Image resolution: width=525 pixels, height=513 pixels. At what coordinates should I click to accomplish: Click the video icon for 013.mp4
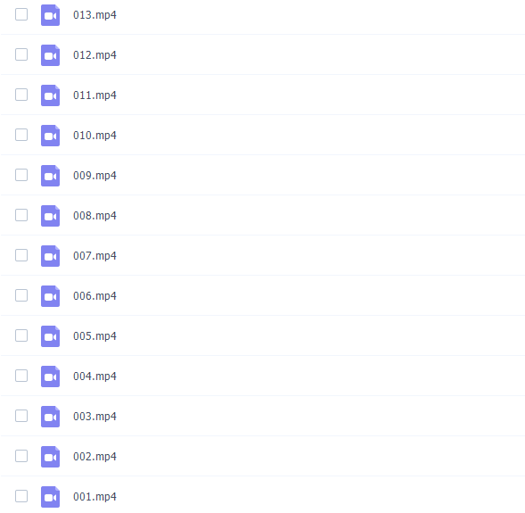tap(50, 15)
